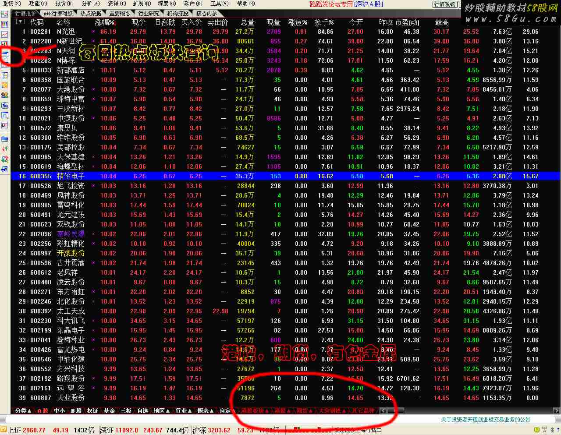Select stock row 000596 古井贡酒

[x=286, y=263]
